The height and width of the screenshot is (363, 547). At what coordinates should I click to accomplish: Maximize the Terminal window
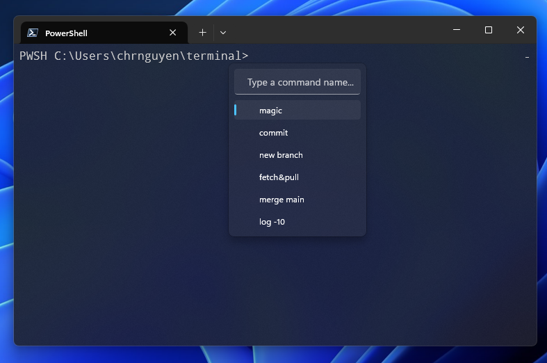(489, 30)
